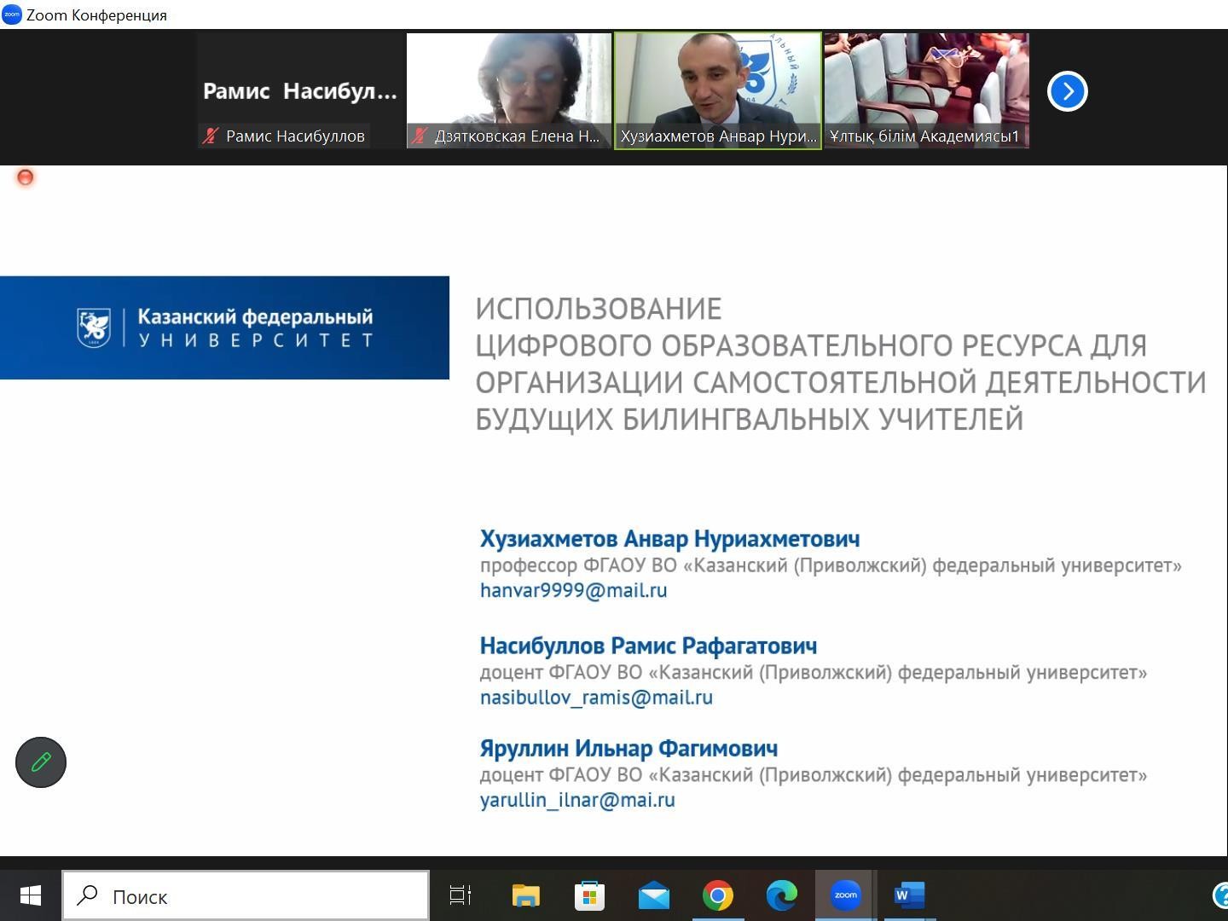Click the hanvar9999@mail.ru email link

coord(572,589)
